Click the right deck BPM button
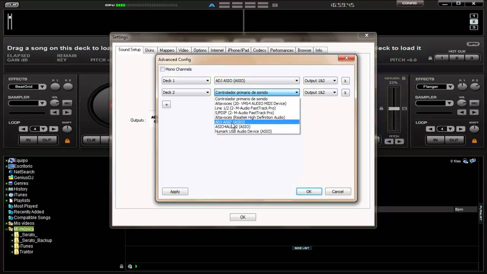This screenshot has width=487, height=274. 473,44
